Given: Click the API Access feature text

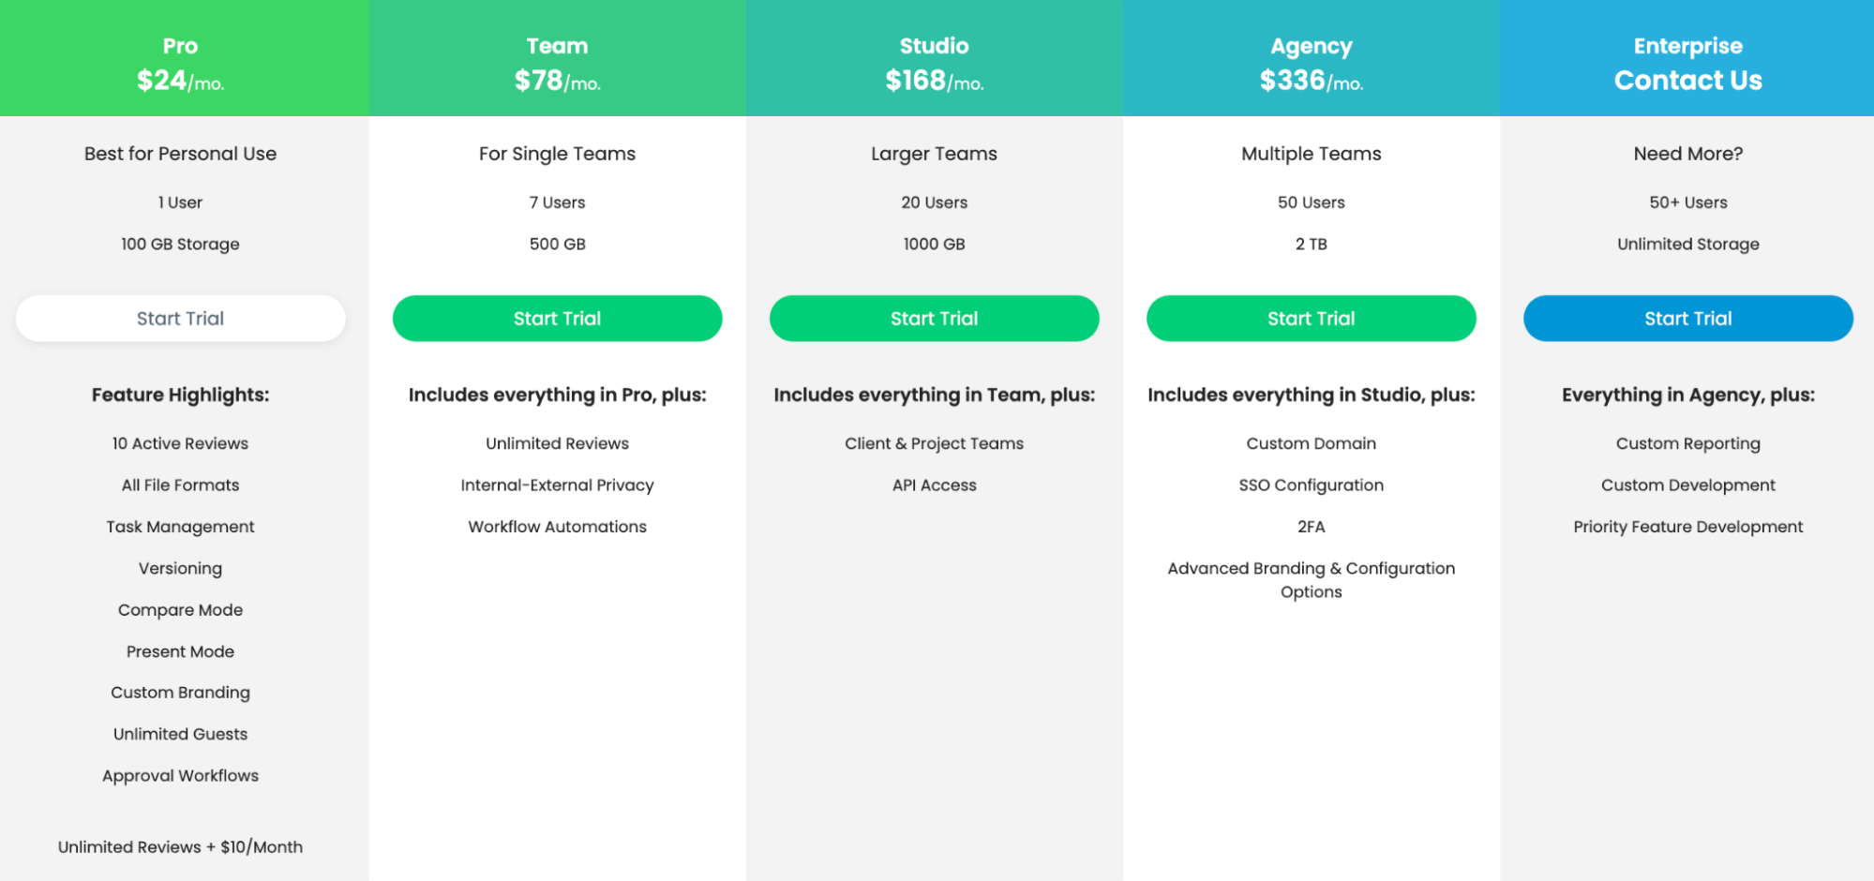Looking at the screenshot, I should [x=934, y=485].
